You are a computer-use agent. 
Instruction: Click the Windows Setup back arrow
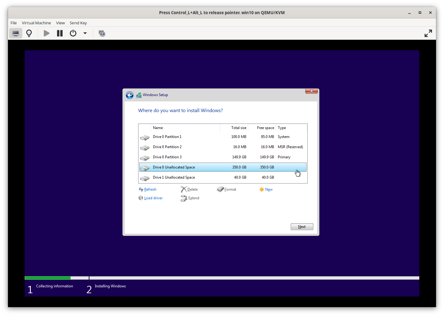[x=130, y=95]
